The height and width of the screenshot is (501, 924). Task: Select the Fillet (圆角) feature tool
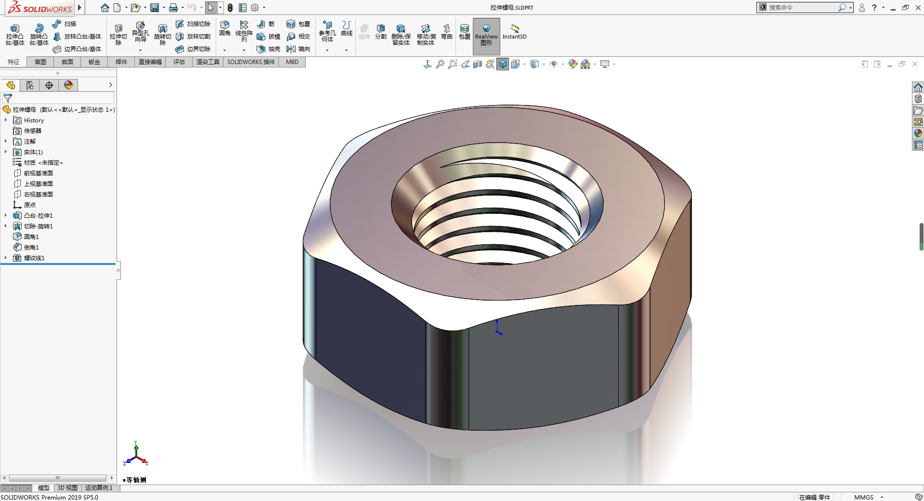tap(224, 28)
